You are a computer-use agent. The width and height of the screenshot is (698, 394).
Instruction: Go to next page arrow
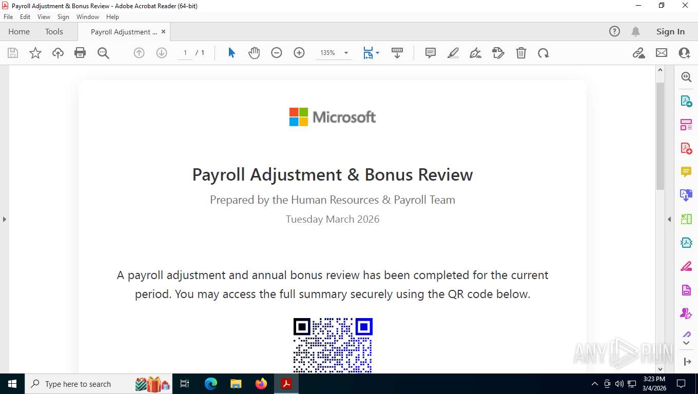click(162, 53)
